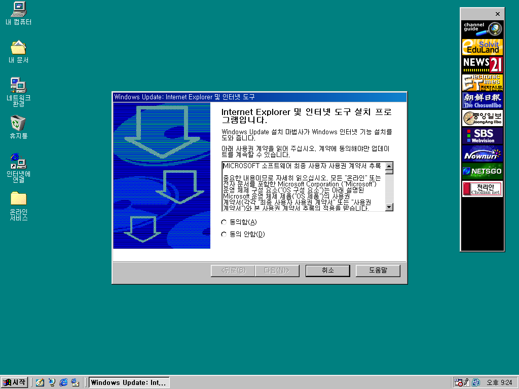Viewport: 519px width, 389px height.
Task: Open The Chosun Ilbo channel
Action: coord(483,101)
